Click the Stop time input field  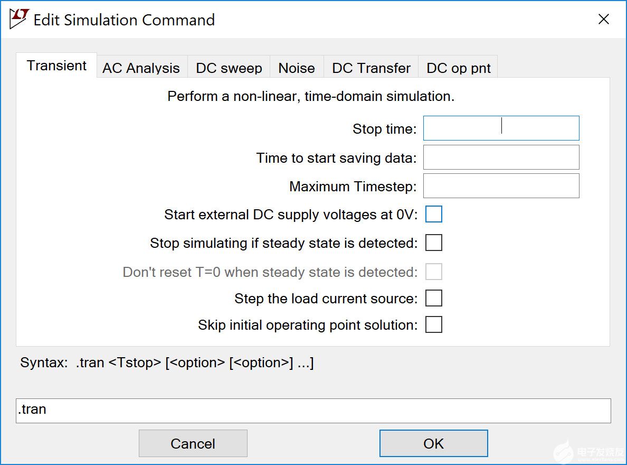pos(501,128)
